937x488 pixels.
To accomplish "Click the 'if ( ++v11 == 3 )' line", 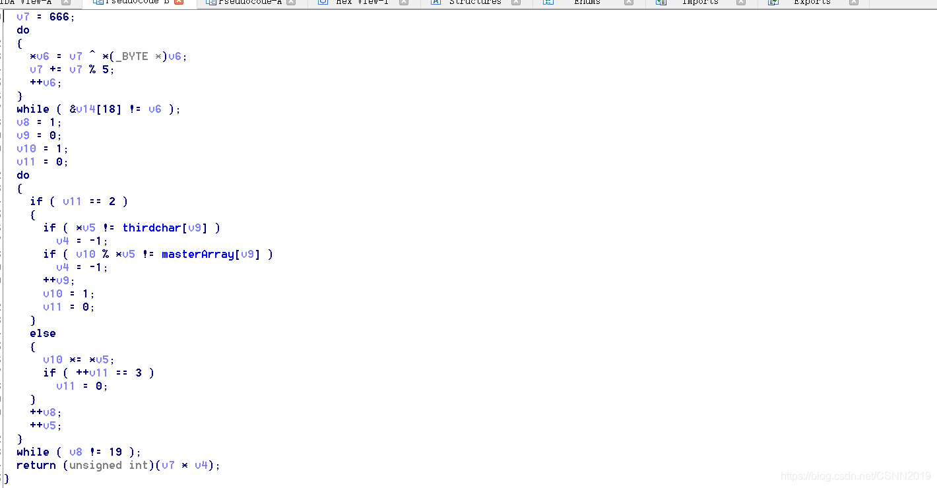I will coord(98,373).
